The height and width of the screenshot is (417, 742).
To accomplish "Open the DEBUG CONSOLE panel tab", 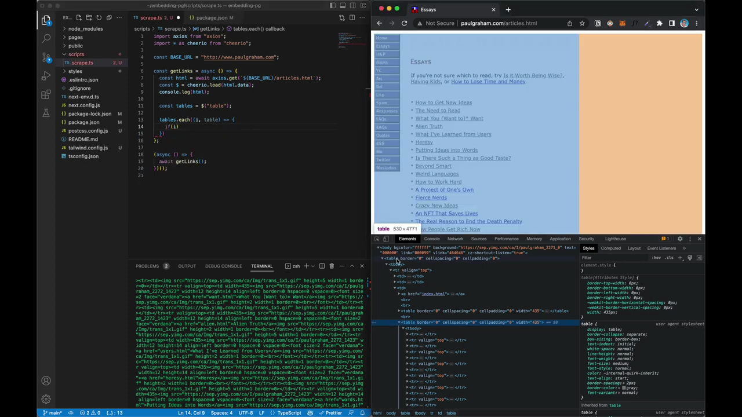I will pos(223,266).
